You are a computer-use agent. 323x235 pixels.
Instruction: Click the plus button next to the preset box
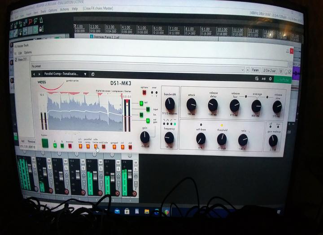(248, 70)
